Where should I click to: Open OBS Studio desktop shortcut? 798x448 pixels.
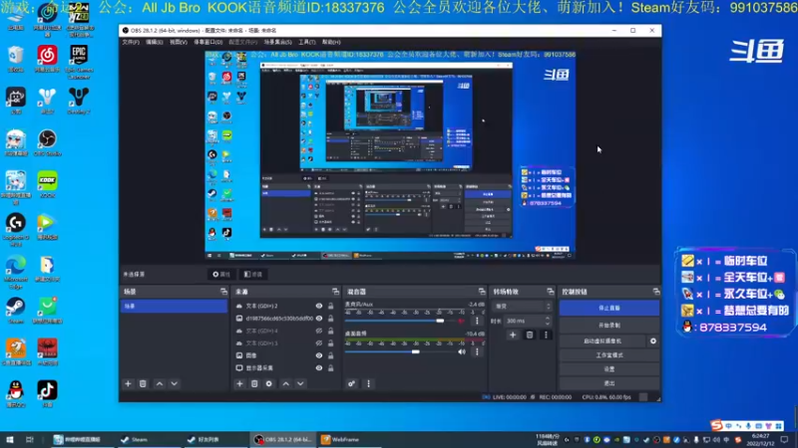(x=47, y=142)
